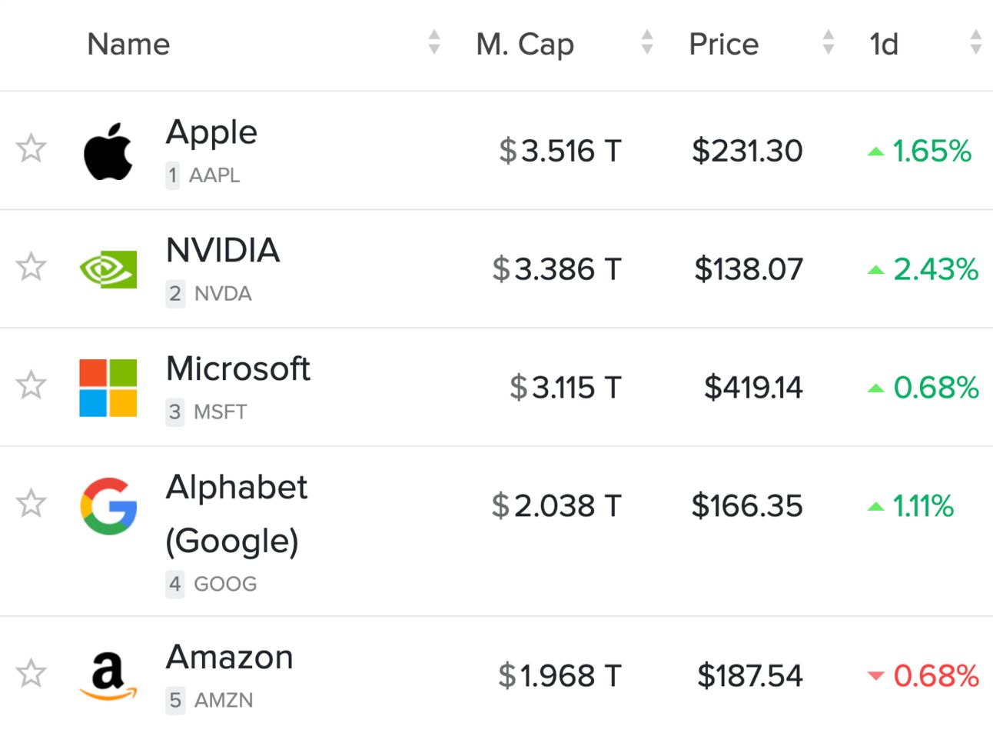Favorite Alphabet (Google) using the star
The height and width of the screenshot is (733, 993).
(32, 504)
